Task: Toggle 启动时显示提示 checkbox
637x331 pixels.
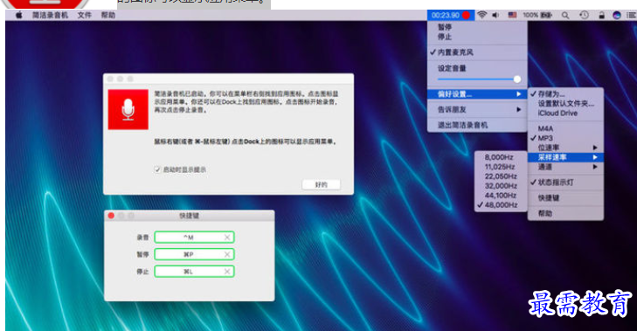Action: pyautogui.click(x=157, y=169)
